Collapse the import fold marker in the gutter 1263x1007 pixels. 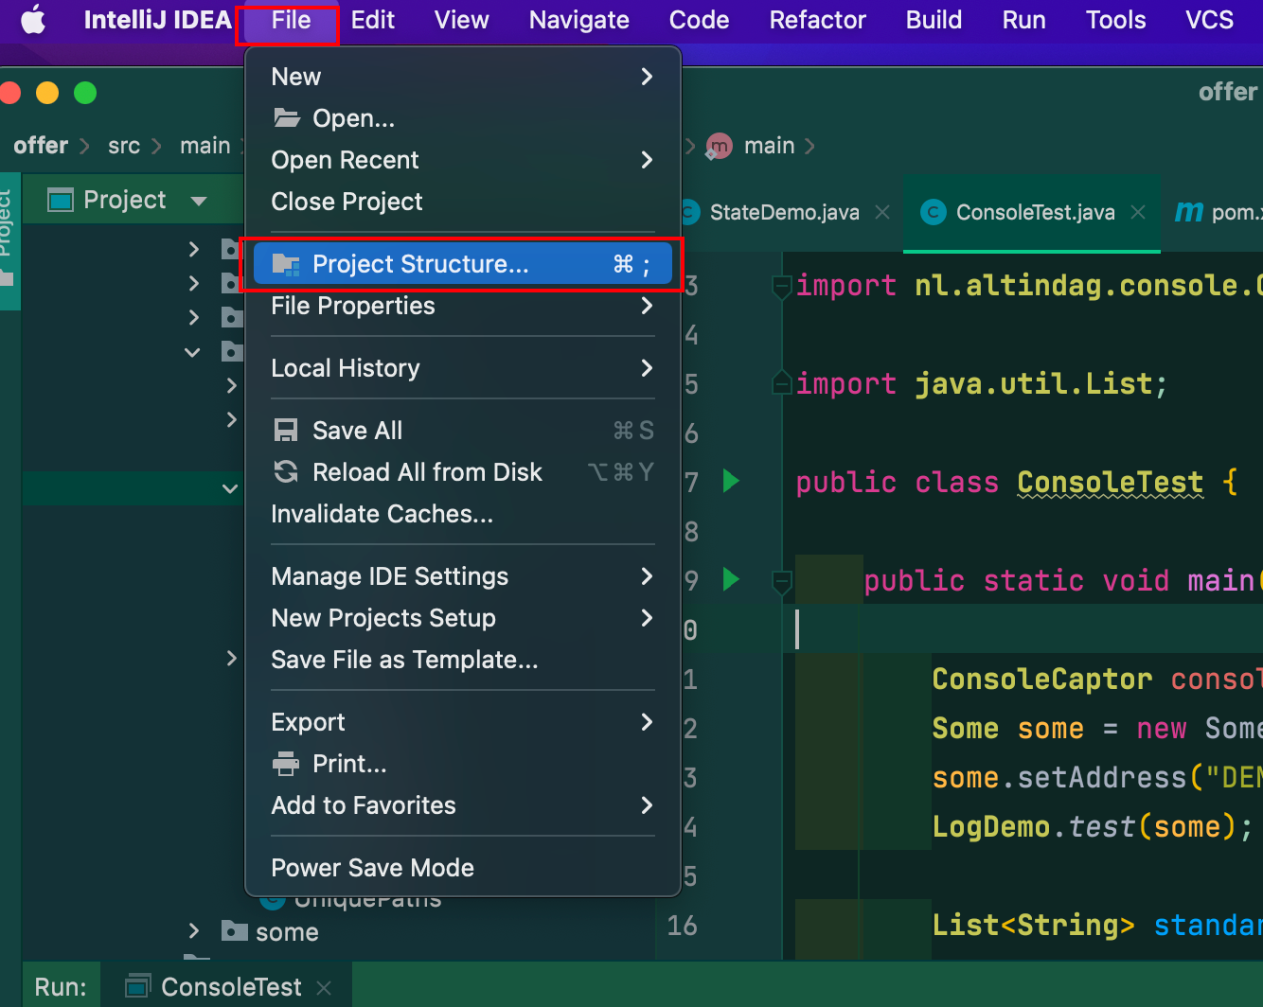tap(782, 286)
